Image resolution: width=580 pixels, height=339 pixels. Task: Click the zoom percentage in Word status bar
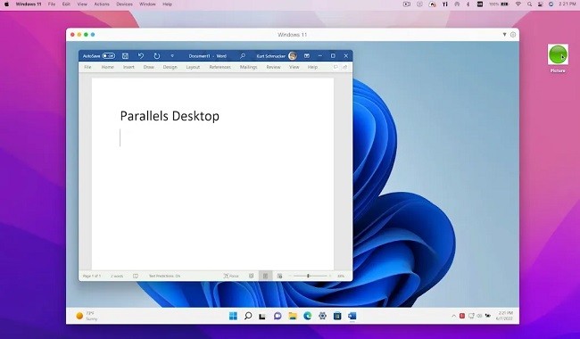(x=341, y=276)
